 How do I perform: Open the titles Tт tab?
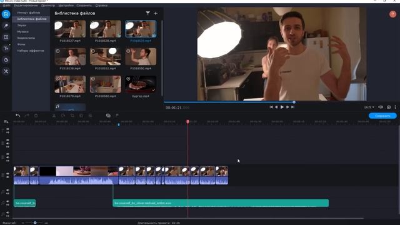click(x=6, y=49)
